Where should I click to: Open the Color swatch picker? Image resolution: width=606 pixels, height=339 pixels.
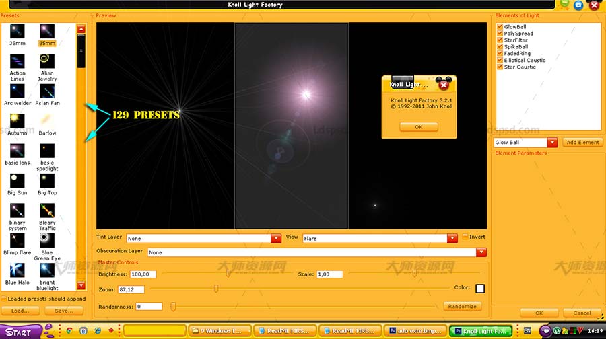tap(480, 289)
